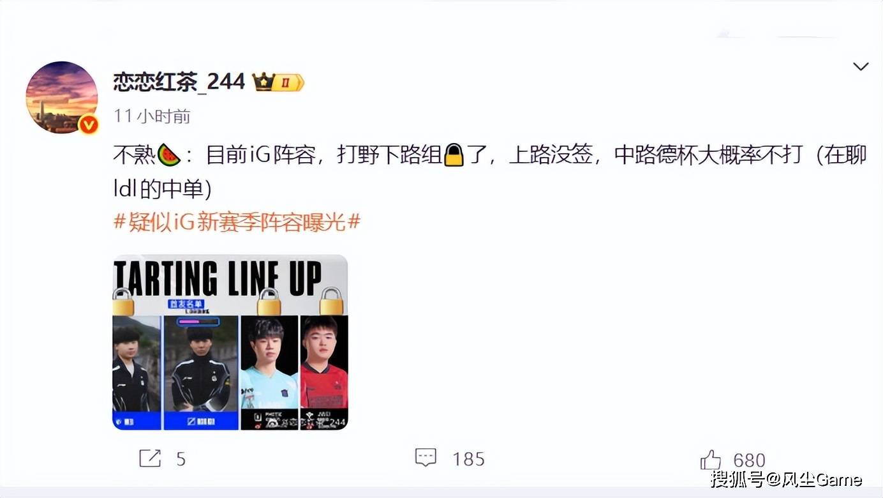Click the repost share icon
Screen dimensions: 883x498
point(150,458)
